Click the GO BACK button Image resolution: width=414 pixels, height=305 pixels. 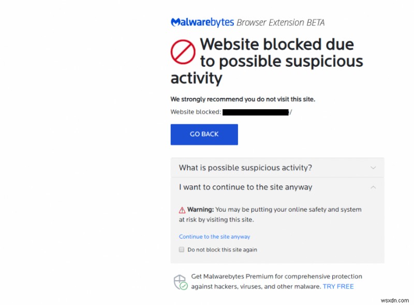[204, 134]
